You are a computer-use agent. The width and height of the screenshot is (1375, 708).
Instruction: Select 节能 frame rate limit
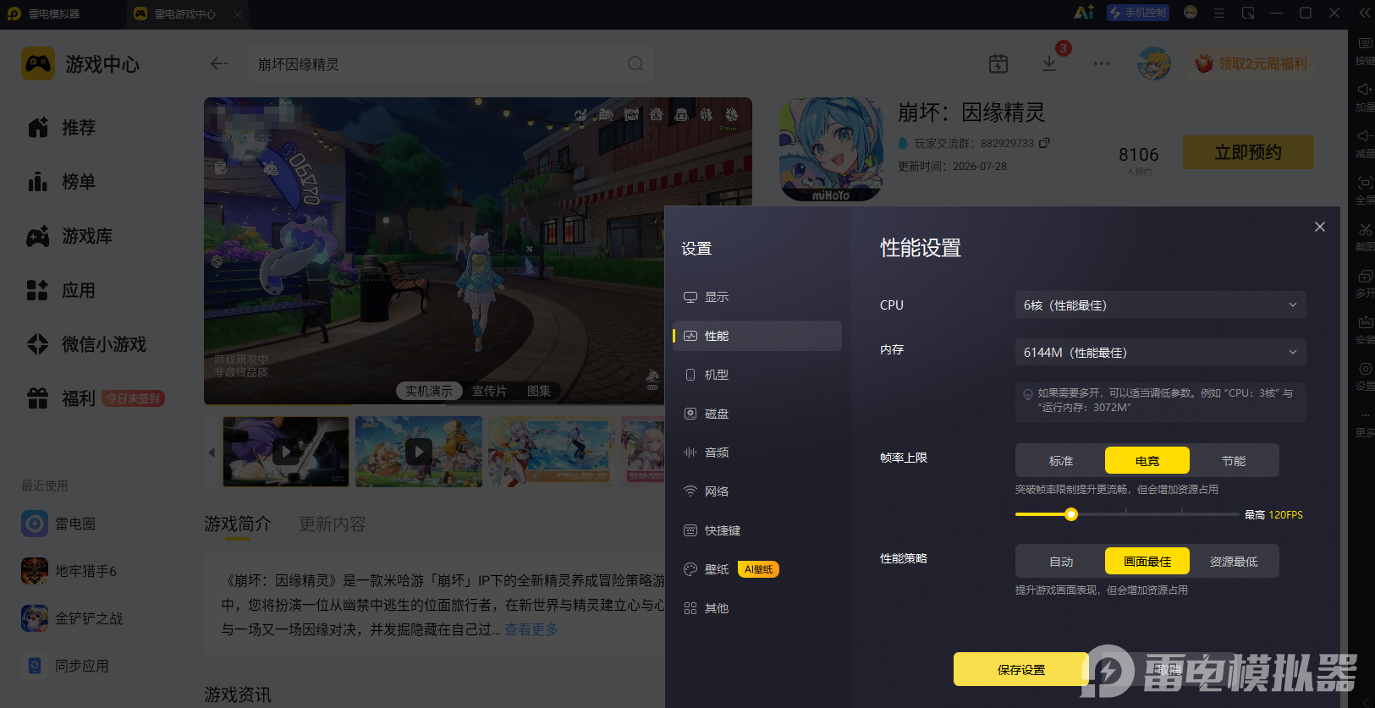click(1234, 460)
